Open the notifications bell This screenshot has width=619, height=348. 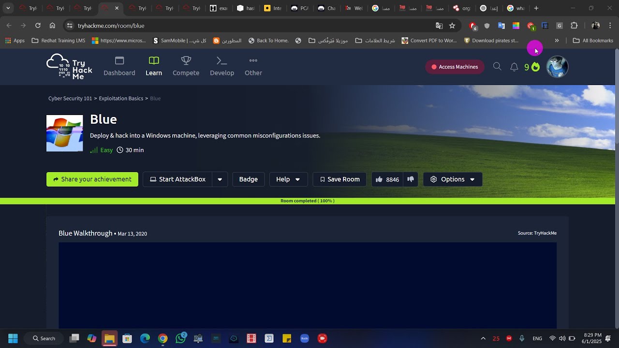(514, 67)
